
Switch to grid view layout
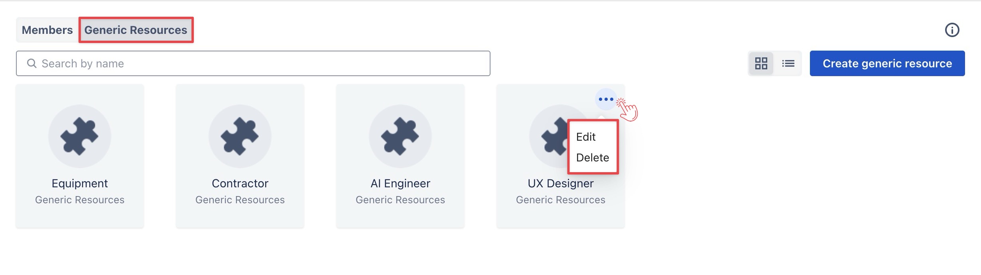point(761,63)
